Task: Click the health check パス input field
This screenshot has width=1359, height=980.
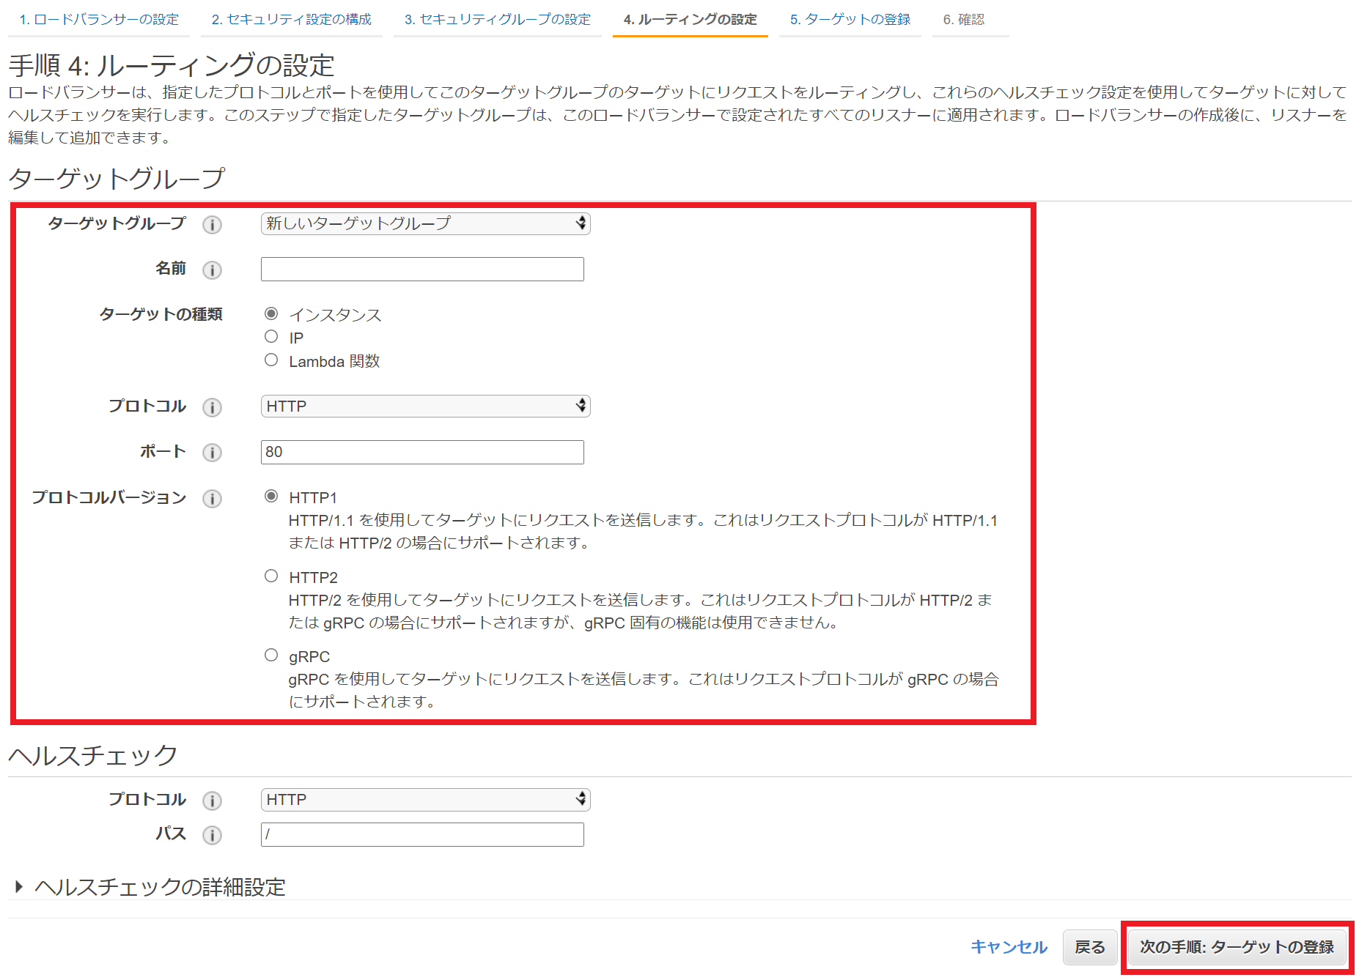Action: click(x=422, y=834)
